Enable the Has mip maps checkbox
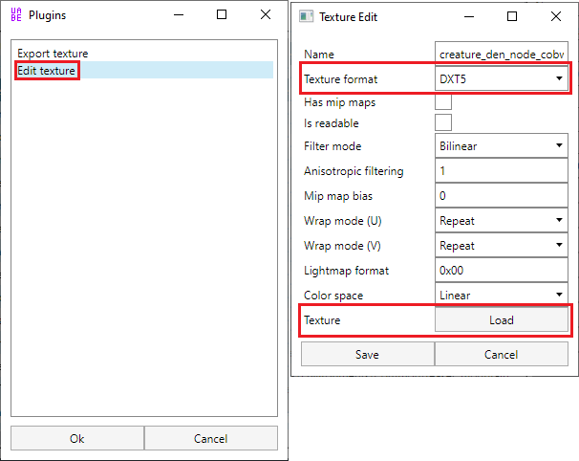This screenshot has width=579, height=461. (x=443, y=101)
